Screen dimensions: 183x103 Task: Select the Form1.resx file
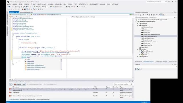[146, 53]
